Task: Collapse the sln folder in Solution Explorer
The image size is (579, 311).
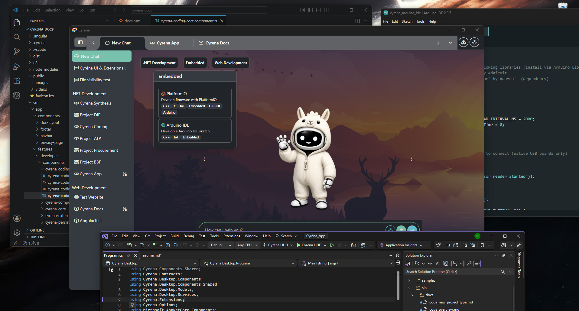Action: tap(409, 288)
